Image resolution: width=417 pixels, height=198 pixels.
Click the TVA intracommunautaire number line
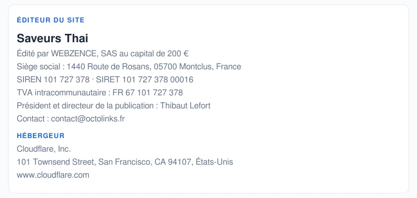pyautogui.click(x=100, y=93)
